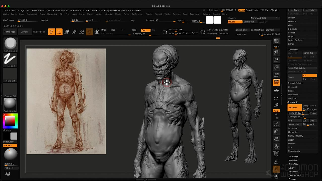Select the BasicMaterial thumbnail in the left shelf
This screenshot has width=322, height=181.
pyautogui.click(x=10, y=104)
